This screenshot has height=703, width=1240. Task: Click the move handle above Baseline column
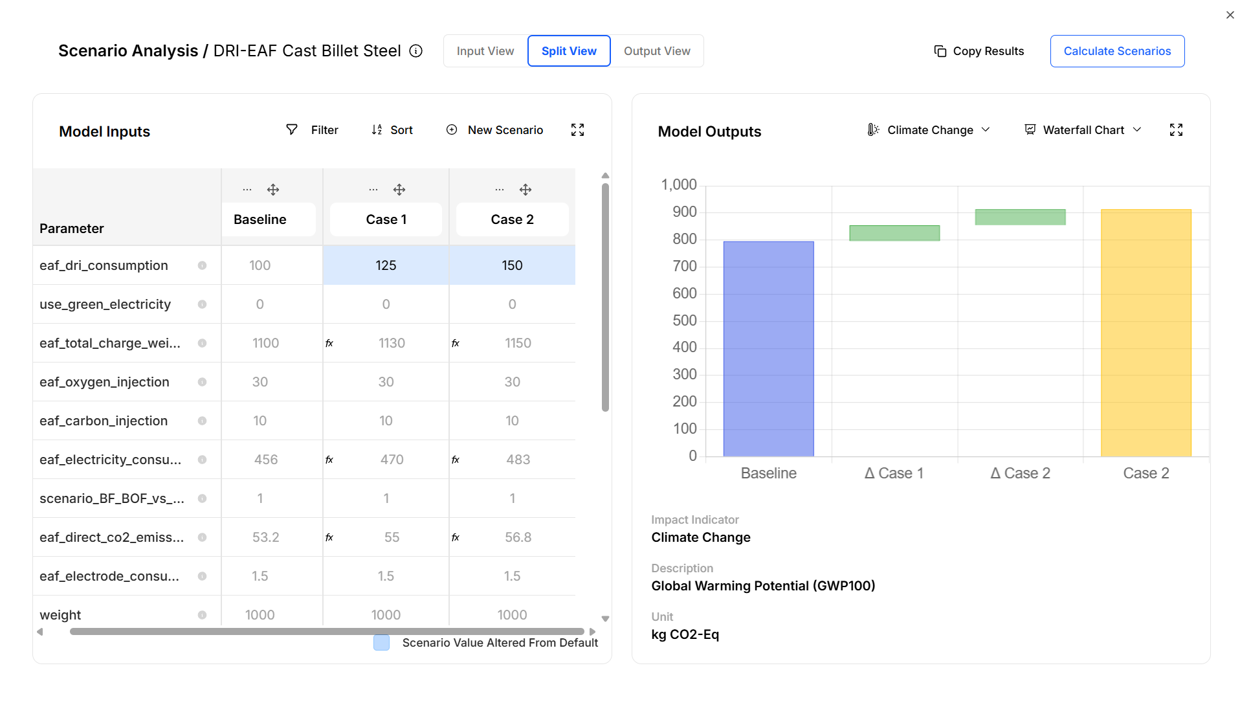click(273, 190)
